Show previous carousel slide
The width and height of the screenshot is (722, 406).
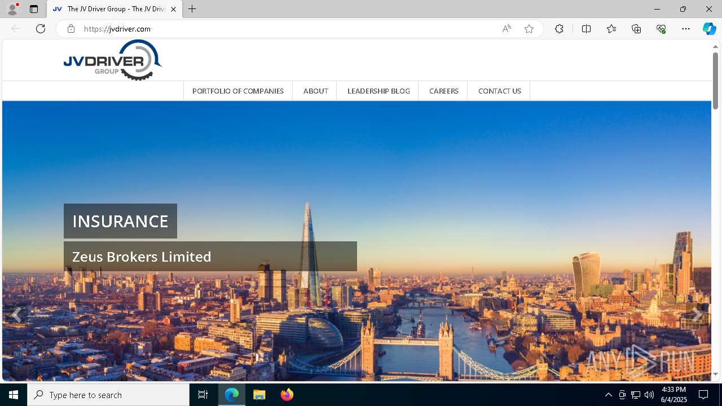click(17, 315)
